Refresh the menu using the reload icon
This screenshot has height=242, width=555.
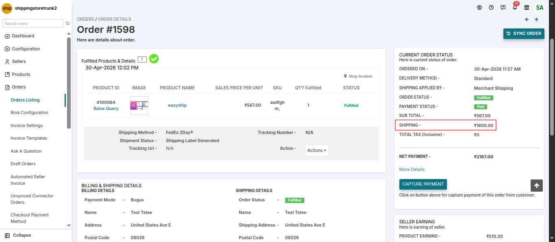(68, 24)
